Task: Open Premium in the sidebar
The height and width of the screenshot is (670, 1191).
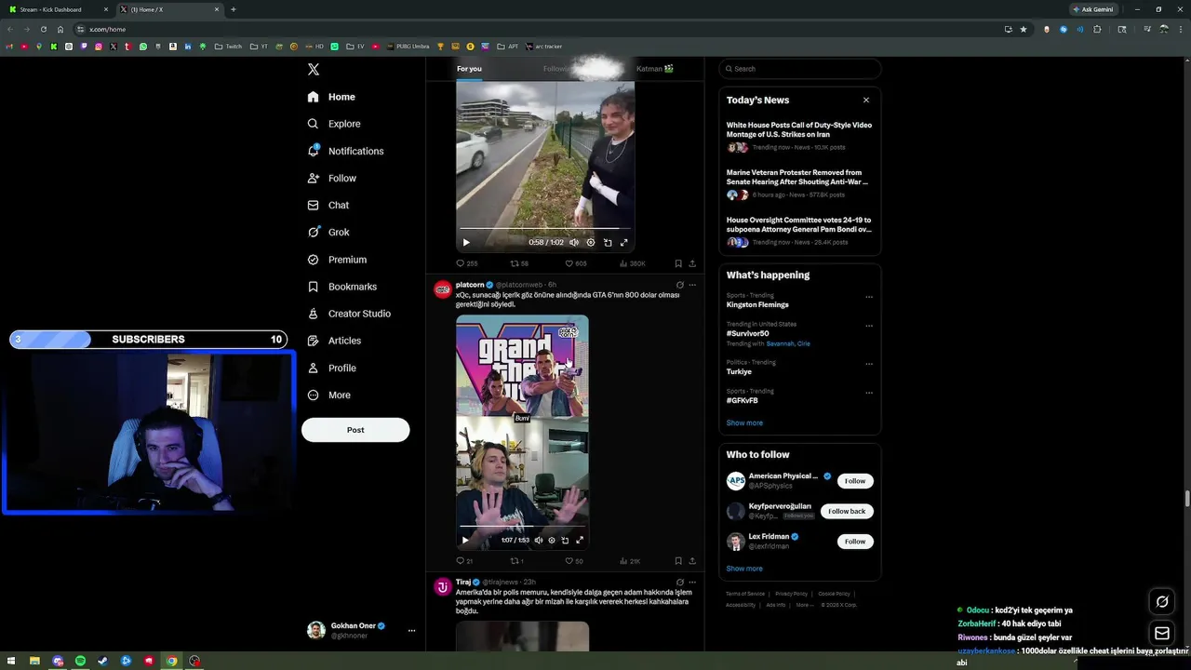Action: click(x=337, y=260)
